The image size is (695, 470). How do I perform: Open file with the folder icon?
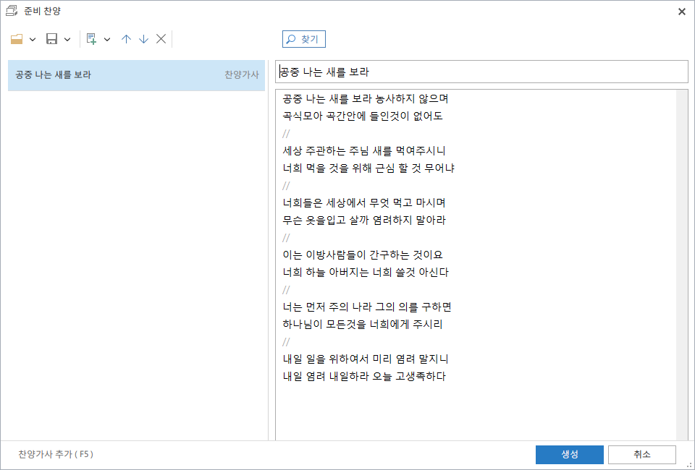click(17, 39)
